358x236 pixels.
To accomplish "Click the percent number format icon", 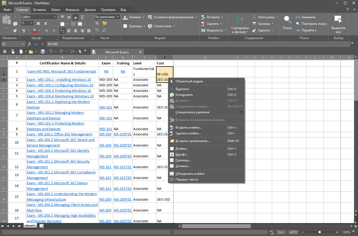I will [97, 23].
